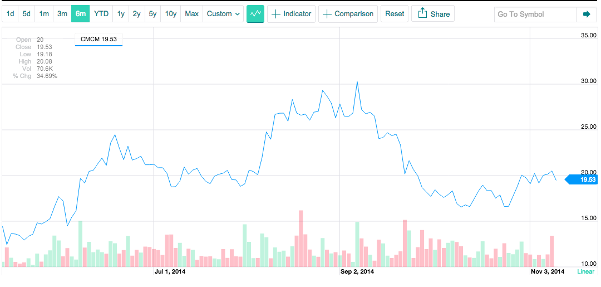Switch to the 3m range

(62, 14)
